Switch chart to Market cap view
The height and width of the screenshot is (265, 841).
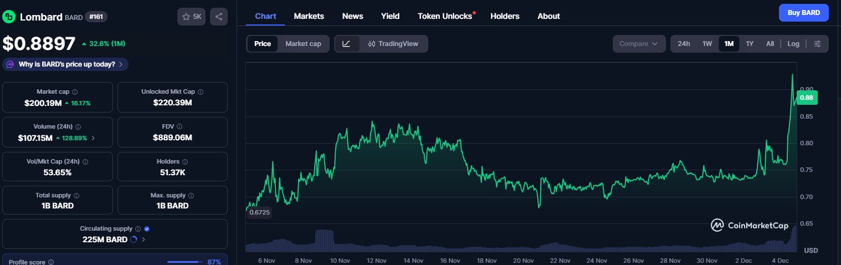[x=303, y=44]
